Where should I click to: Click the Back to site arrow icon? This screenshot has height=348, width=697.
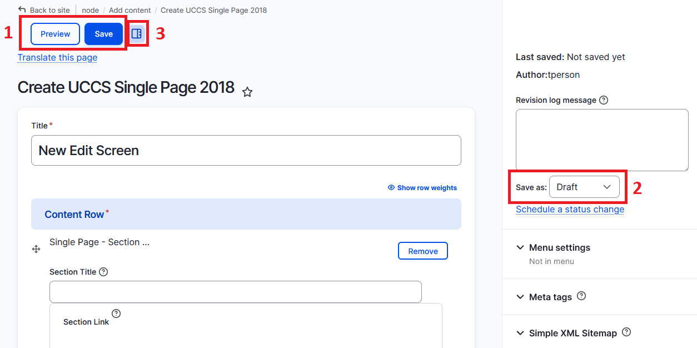coord(22,9)
